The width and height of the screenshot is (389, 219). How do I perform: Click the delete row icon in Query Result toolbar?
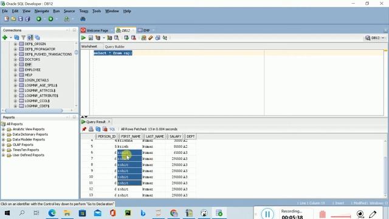105,129
